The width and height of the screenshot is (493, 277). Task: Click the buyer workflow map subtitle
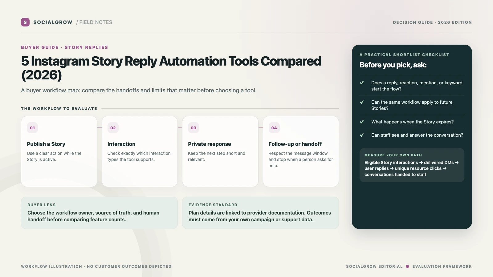click(139, 90)
